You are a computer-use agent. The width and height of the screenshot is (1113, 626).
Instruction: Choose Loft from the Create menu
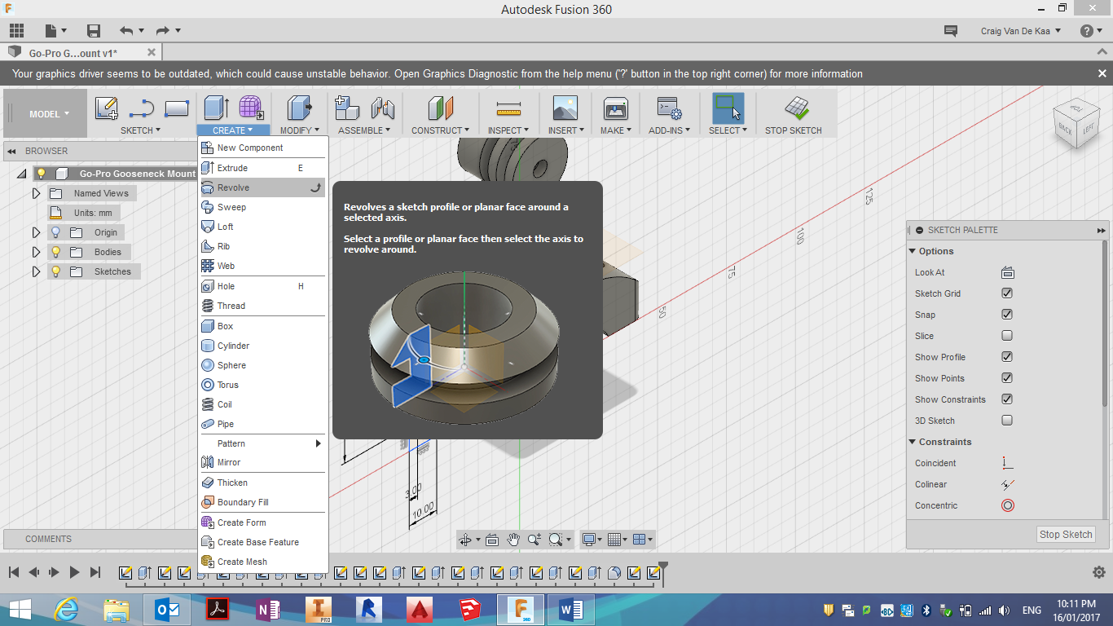[262, 227]
